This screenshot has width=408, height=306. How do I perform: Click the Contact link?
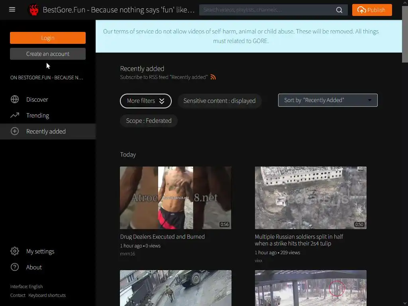(x=18, y=295)
